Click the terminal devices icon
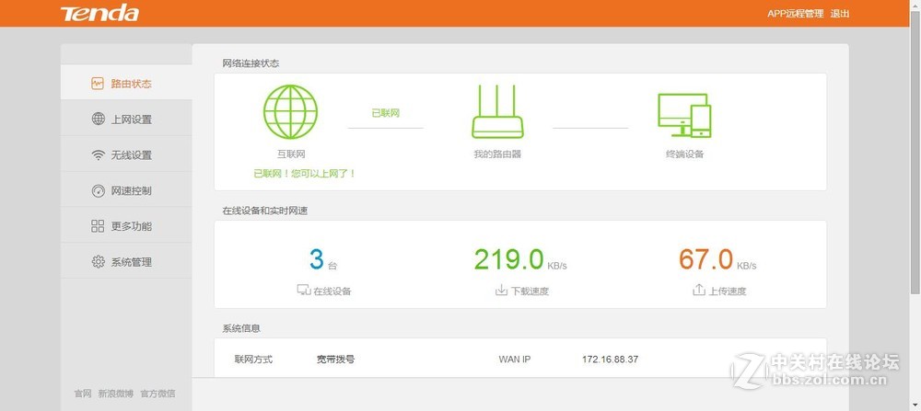Viewport: 921px width, 411px height. pyautogui.click(x=684, y=114)
